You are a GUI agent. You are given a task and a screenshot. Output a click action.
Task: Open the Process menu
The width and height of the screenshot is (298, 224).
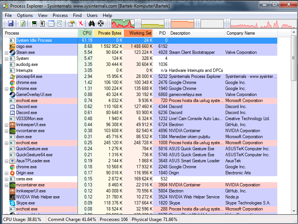tap(60, 15)
